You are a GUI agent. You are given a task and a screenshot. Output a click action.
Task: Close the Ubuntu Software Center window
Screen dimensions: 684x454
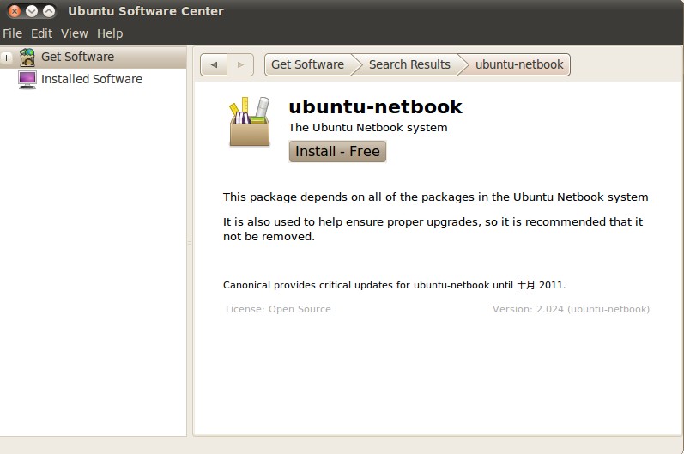click(15, 11)
